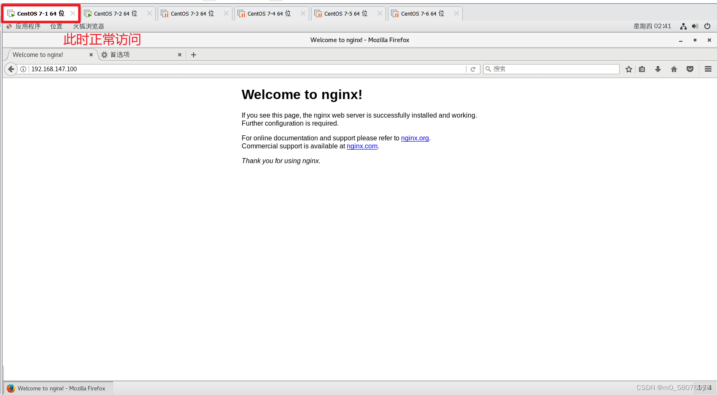Close the CentOS 7-3 64 位 VM tab
Screen dimensions: 717x395
pos(226,13)
